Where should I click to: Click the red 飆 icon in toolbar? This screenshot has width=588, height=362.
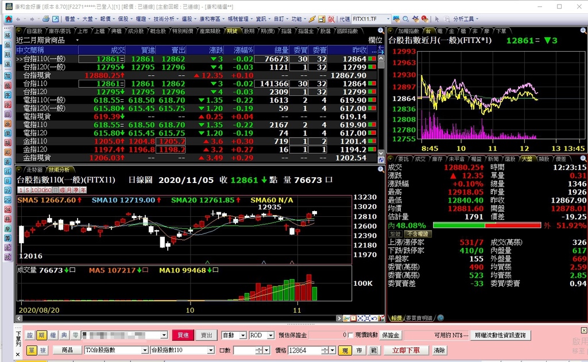(331, 19)
